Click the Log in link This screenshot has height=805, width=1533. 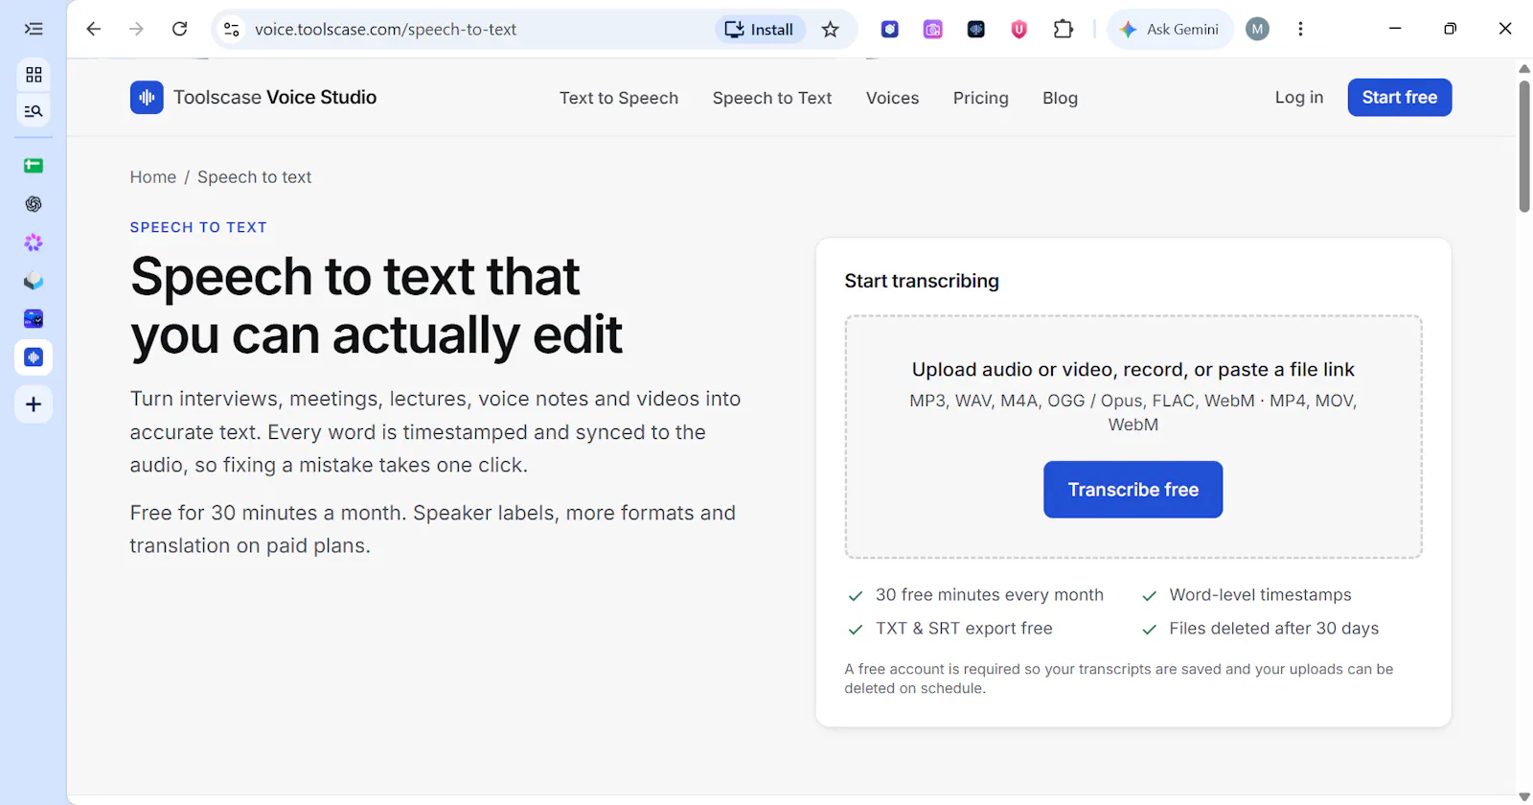[1298, 97]
